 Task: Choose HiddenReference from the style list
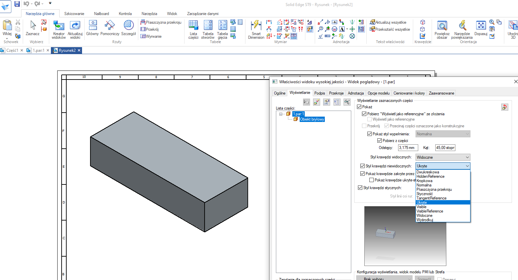(x=443, y=176)
